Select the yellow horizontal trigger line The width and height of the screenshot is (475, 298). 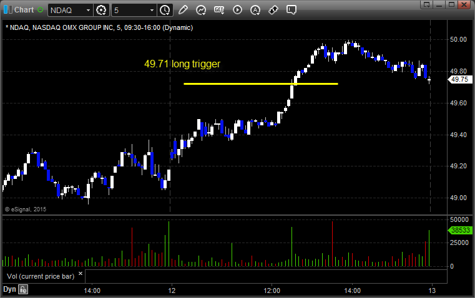[x=261, y=84]
